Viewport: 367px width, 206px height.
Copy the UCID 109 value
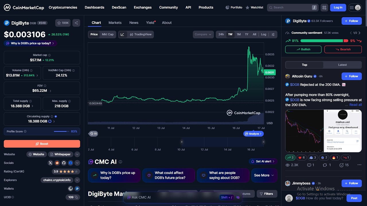click(77, 197)
